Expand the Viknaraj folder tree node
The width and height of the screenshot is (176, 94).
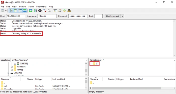[15, 64]
